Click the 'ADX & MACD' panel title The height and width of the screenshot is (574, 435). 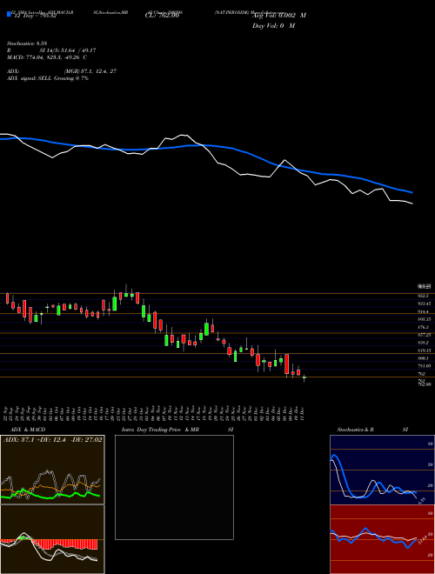point(28,430)
